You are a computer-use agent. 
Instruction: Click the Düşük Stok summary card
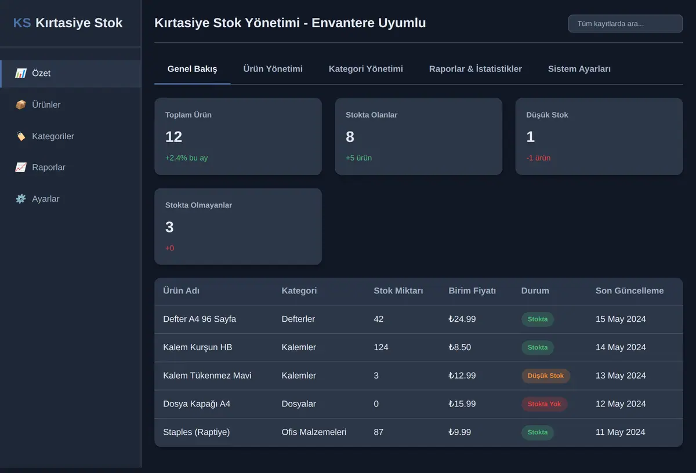[599, 136]
